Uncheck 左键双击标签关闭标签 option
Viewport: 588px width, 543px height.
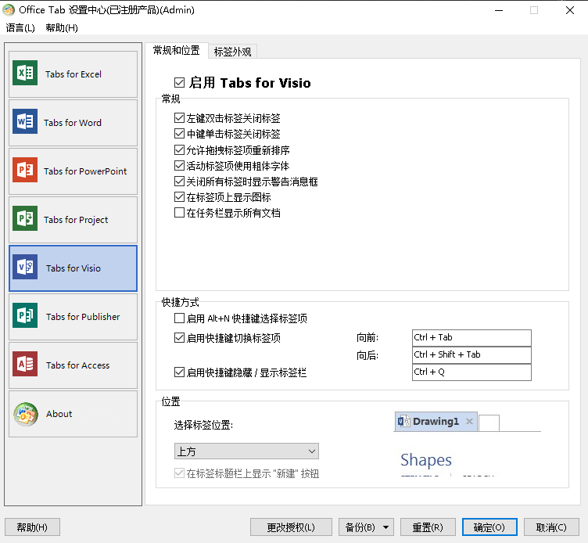[x=180, y=119]
